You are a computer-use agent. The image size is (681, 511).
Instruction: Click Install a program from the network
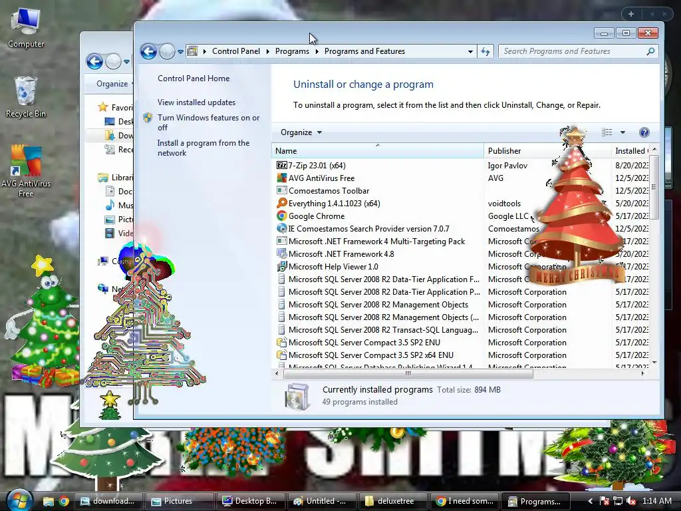(204, 148)
